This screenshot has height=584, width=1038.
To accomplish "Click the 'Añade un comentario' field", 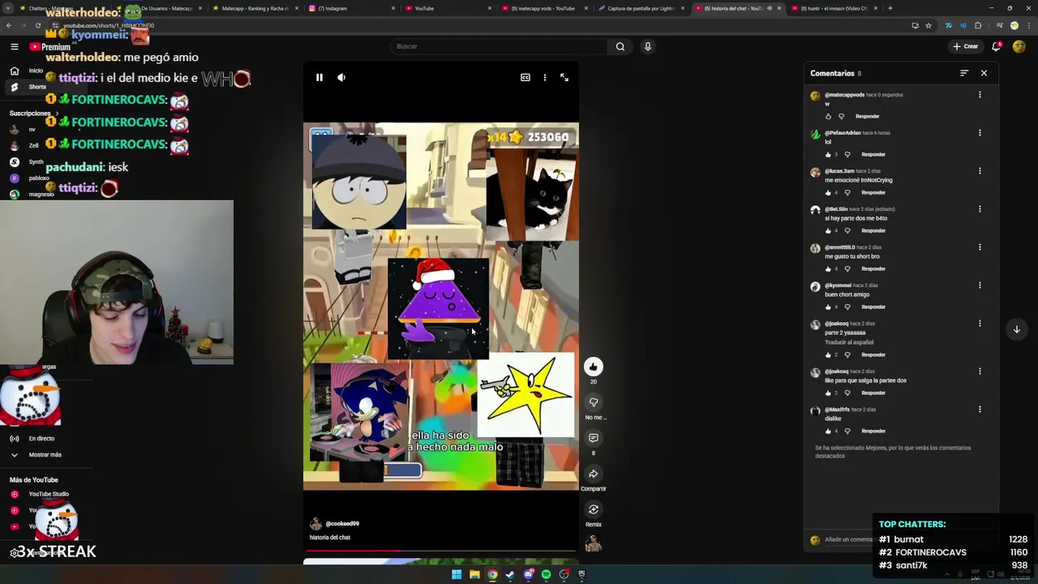I will 849,539.
